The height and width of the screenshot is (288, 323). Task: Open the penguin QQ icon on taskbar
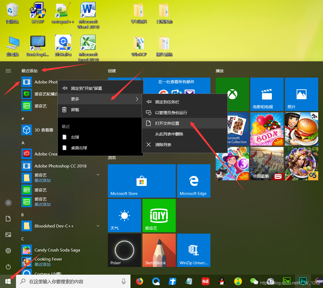coord(222,281)
